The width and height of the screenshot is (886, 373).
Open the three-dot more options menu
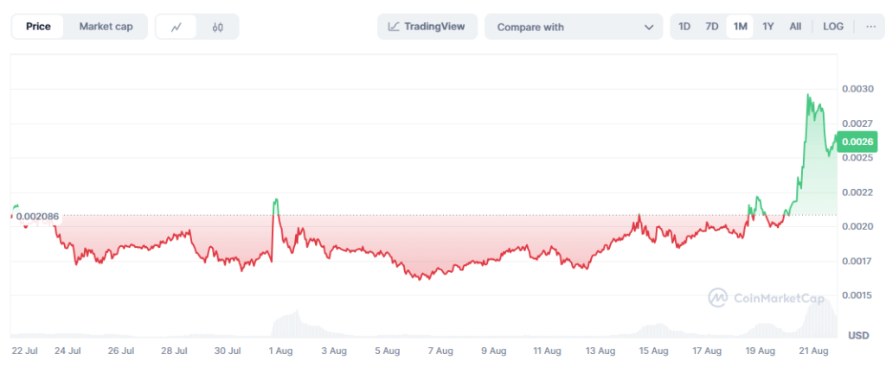coord(870,27)
